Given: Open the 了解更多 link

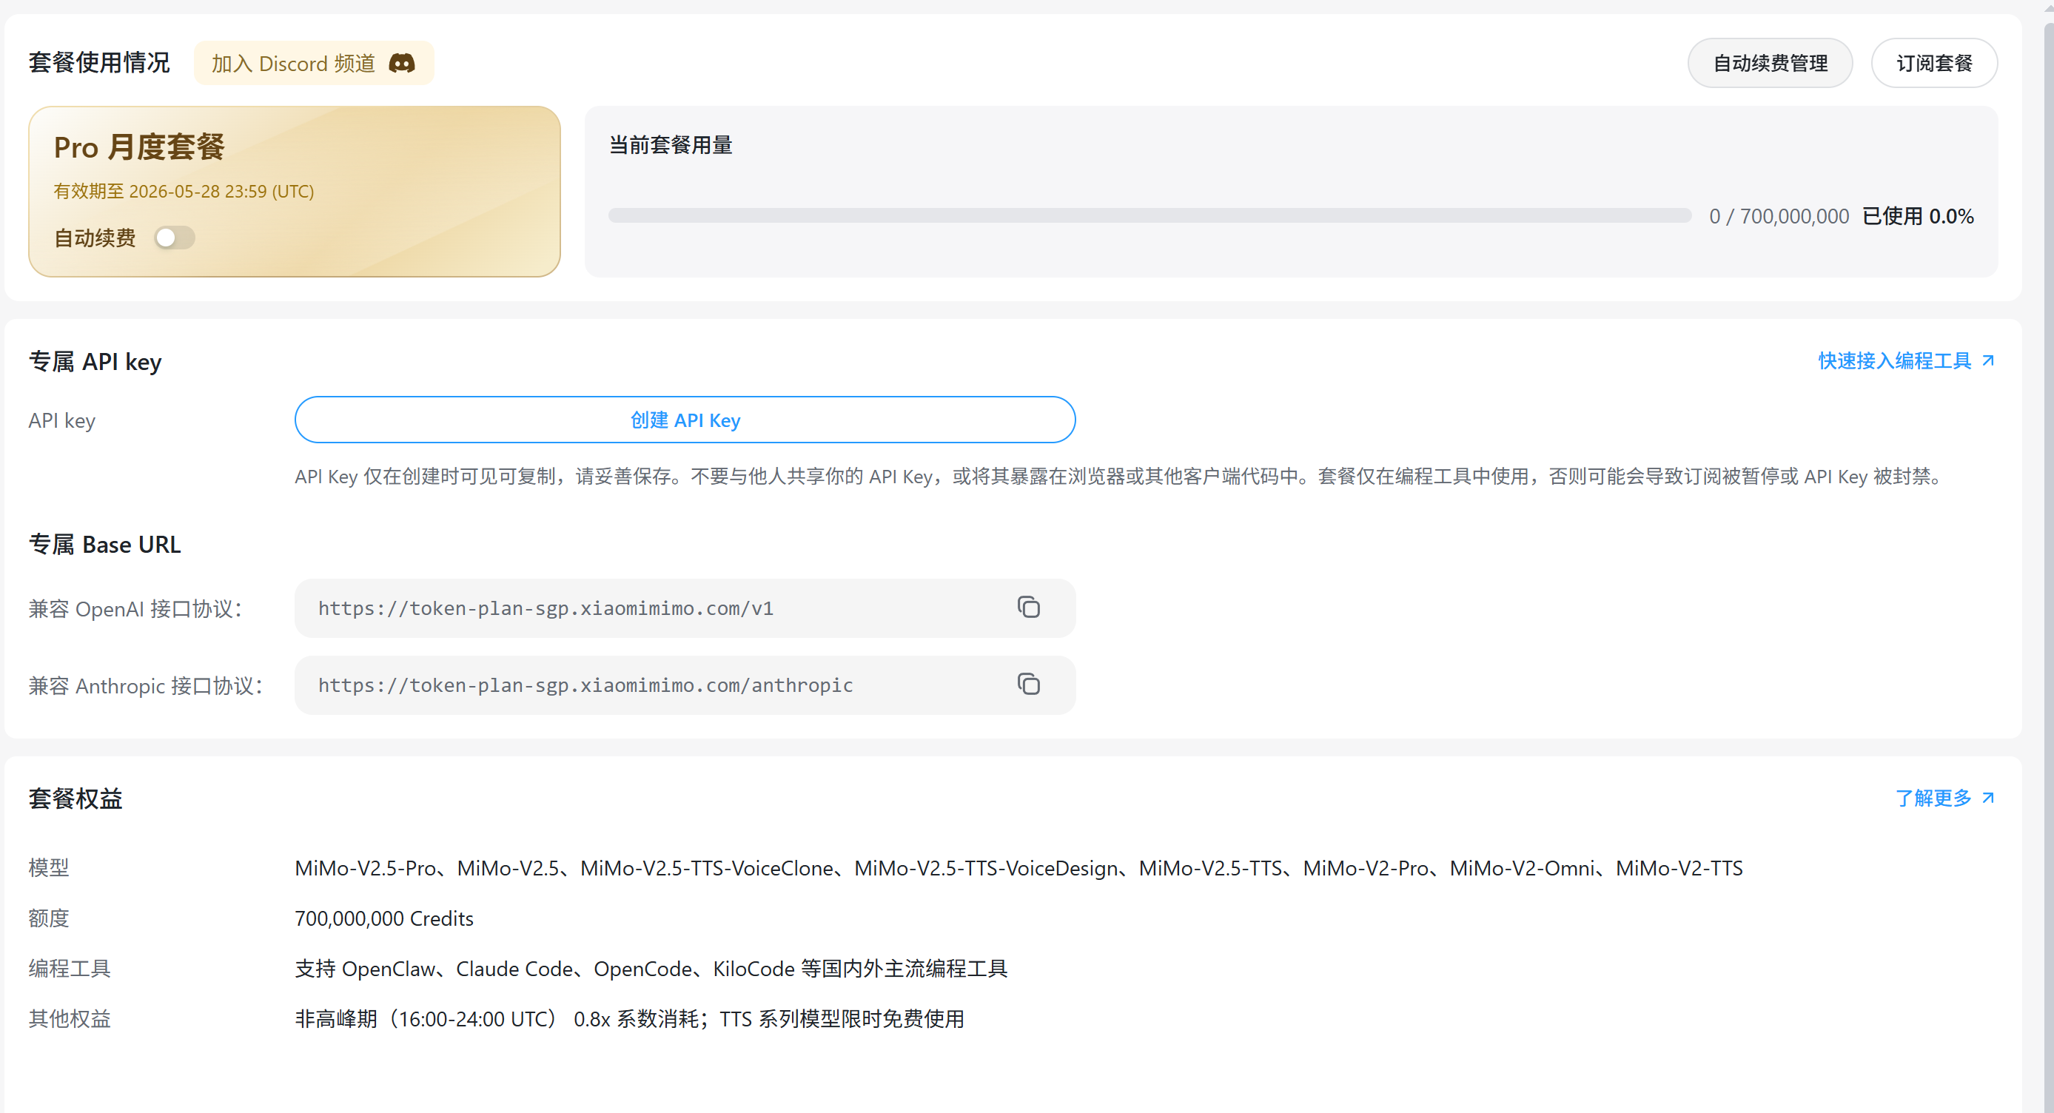Looking at the screenshot, I should pos(1933,797).
